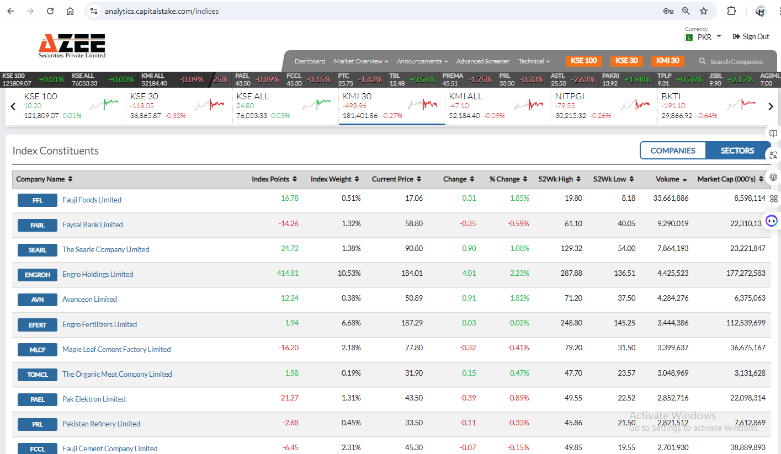Screen dimensions: 781x454
Task: Click the AZEE Securities logo
Action: tap(72, 46)
